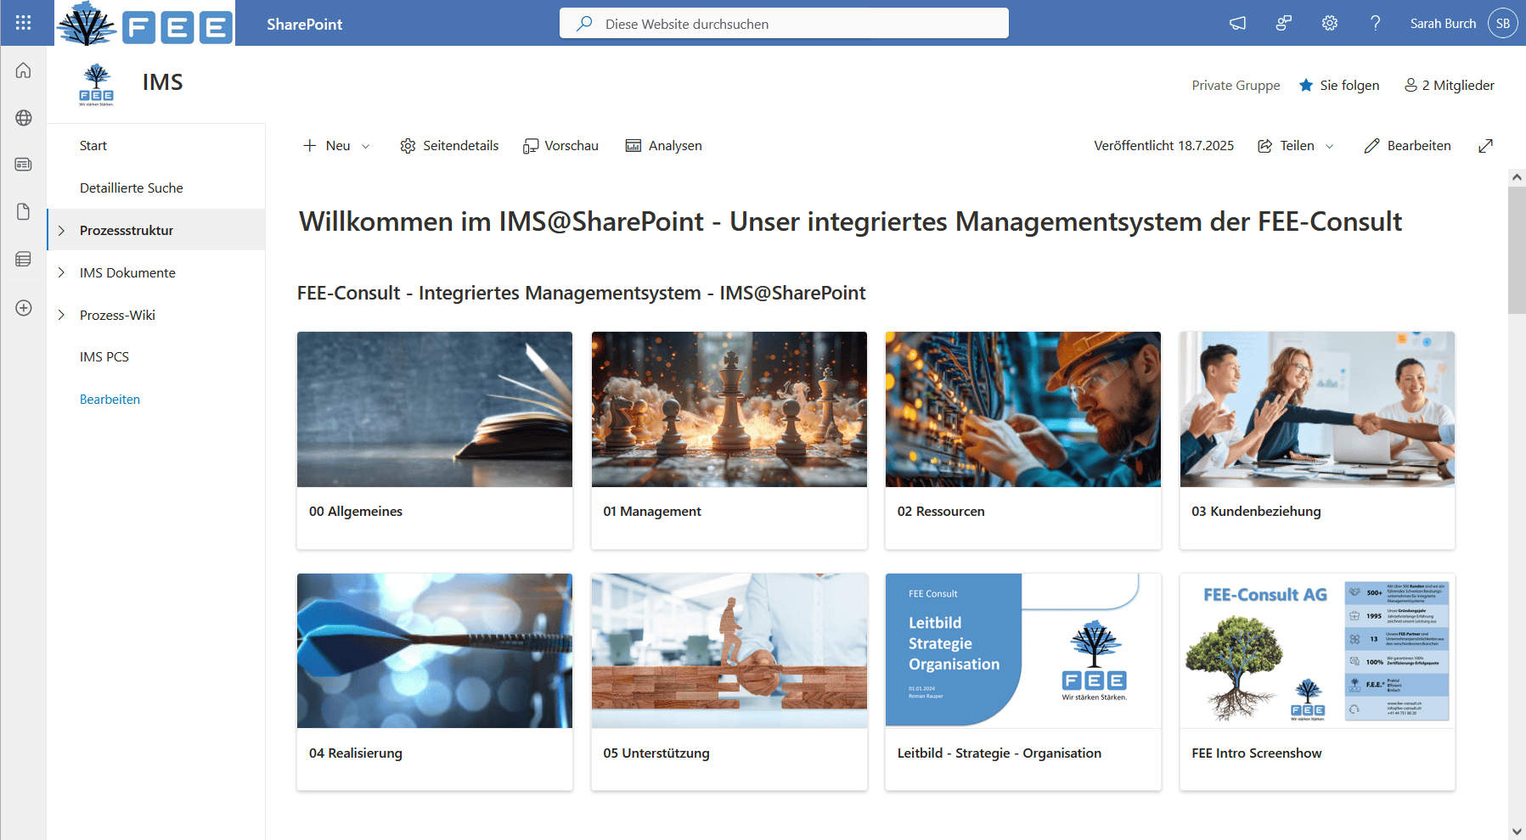
Task: Toggle the Sie folgen star
Action: 1306,85
